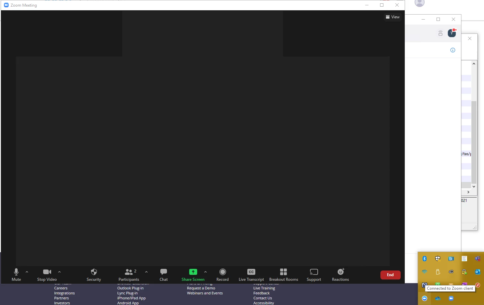Close the rear dialog with its X
This screenshot has height=305, width=484.
coord(470,38)
